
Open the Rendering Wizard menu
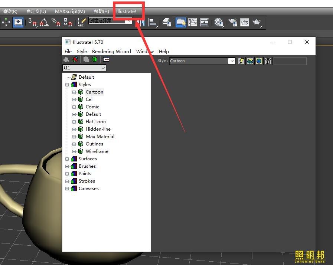pyautogui.click(x=111, y=51)
